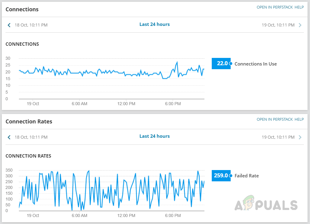Viewport: 310px width, 224px height.
Task: Click the 22.0 Connections In Use value badge
Action: (x=221, y=64)
